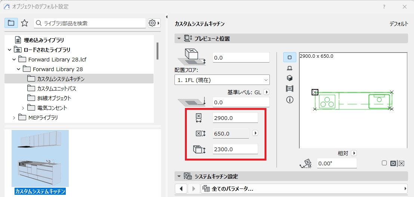Show favorites with the star icon

[25, 23]
